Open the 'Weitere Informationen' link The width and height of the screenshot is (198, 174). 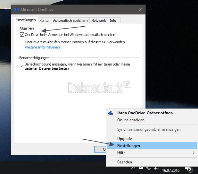[42, 47]
